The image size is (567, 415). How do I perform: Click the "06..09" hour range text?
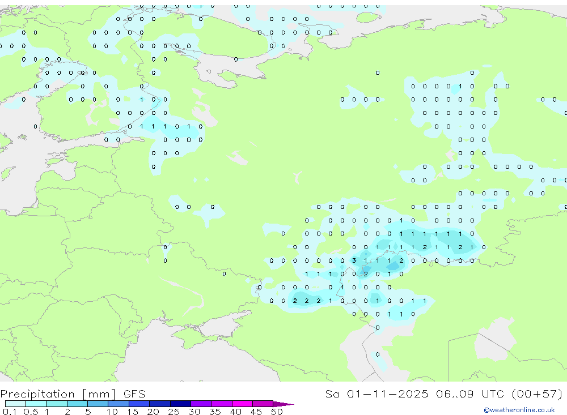(455, 394)
